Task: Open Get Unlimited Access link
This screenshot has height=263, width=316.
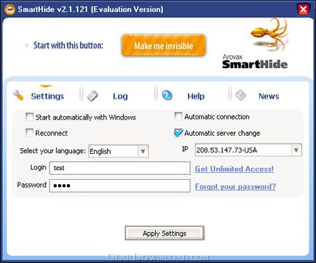Action: click(x=234, y=169)
